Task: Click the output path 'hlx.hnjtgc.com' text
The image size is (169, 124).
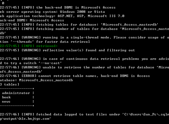Action: pyautogui.click(x=34, y=119)
